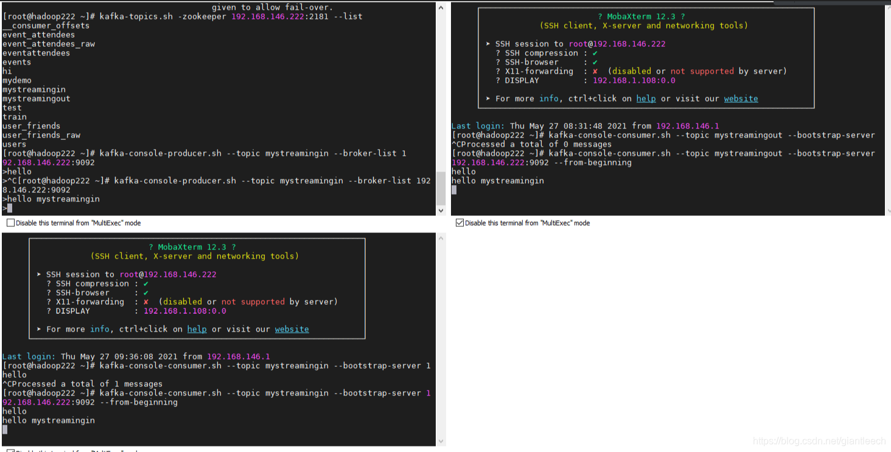Click 'Last login: Thu May 27 08:31:48' line
Image resolution: width=891 pixels, height=452 pixels.
click(x=585, y=126)
